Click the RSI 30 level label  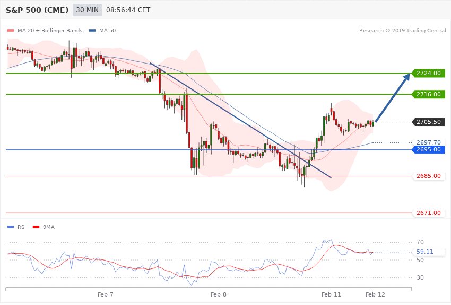420,277
